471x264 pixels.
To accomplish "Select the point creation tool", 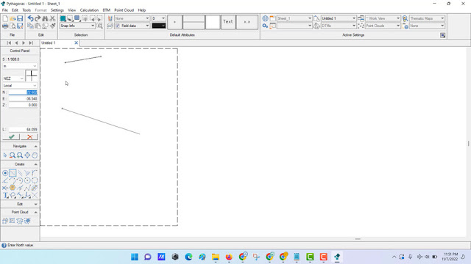I will (5, 173).
